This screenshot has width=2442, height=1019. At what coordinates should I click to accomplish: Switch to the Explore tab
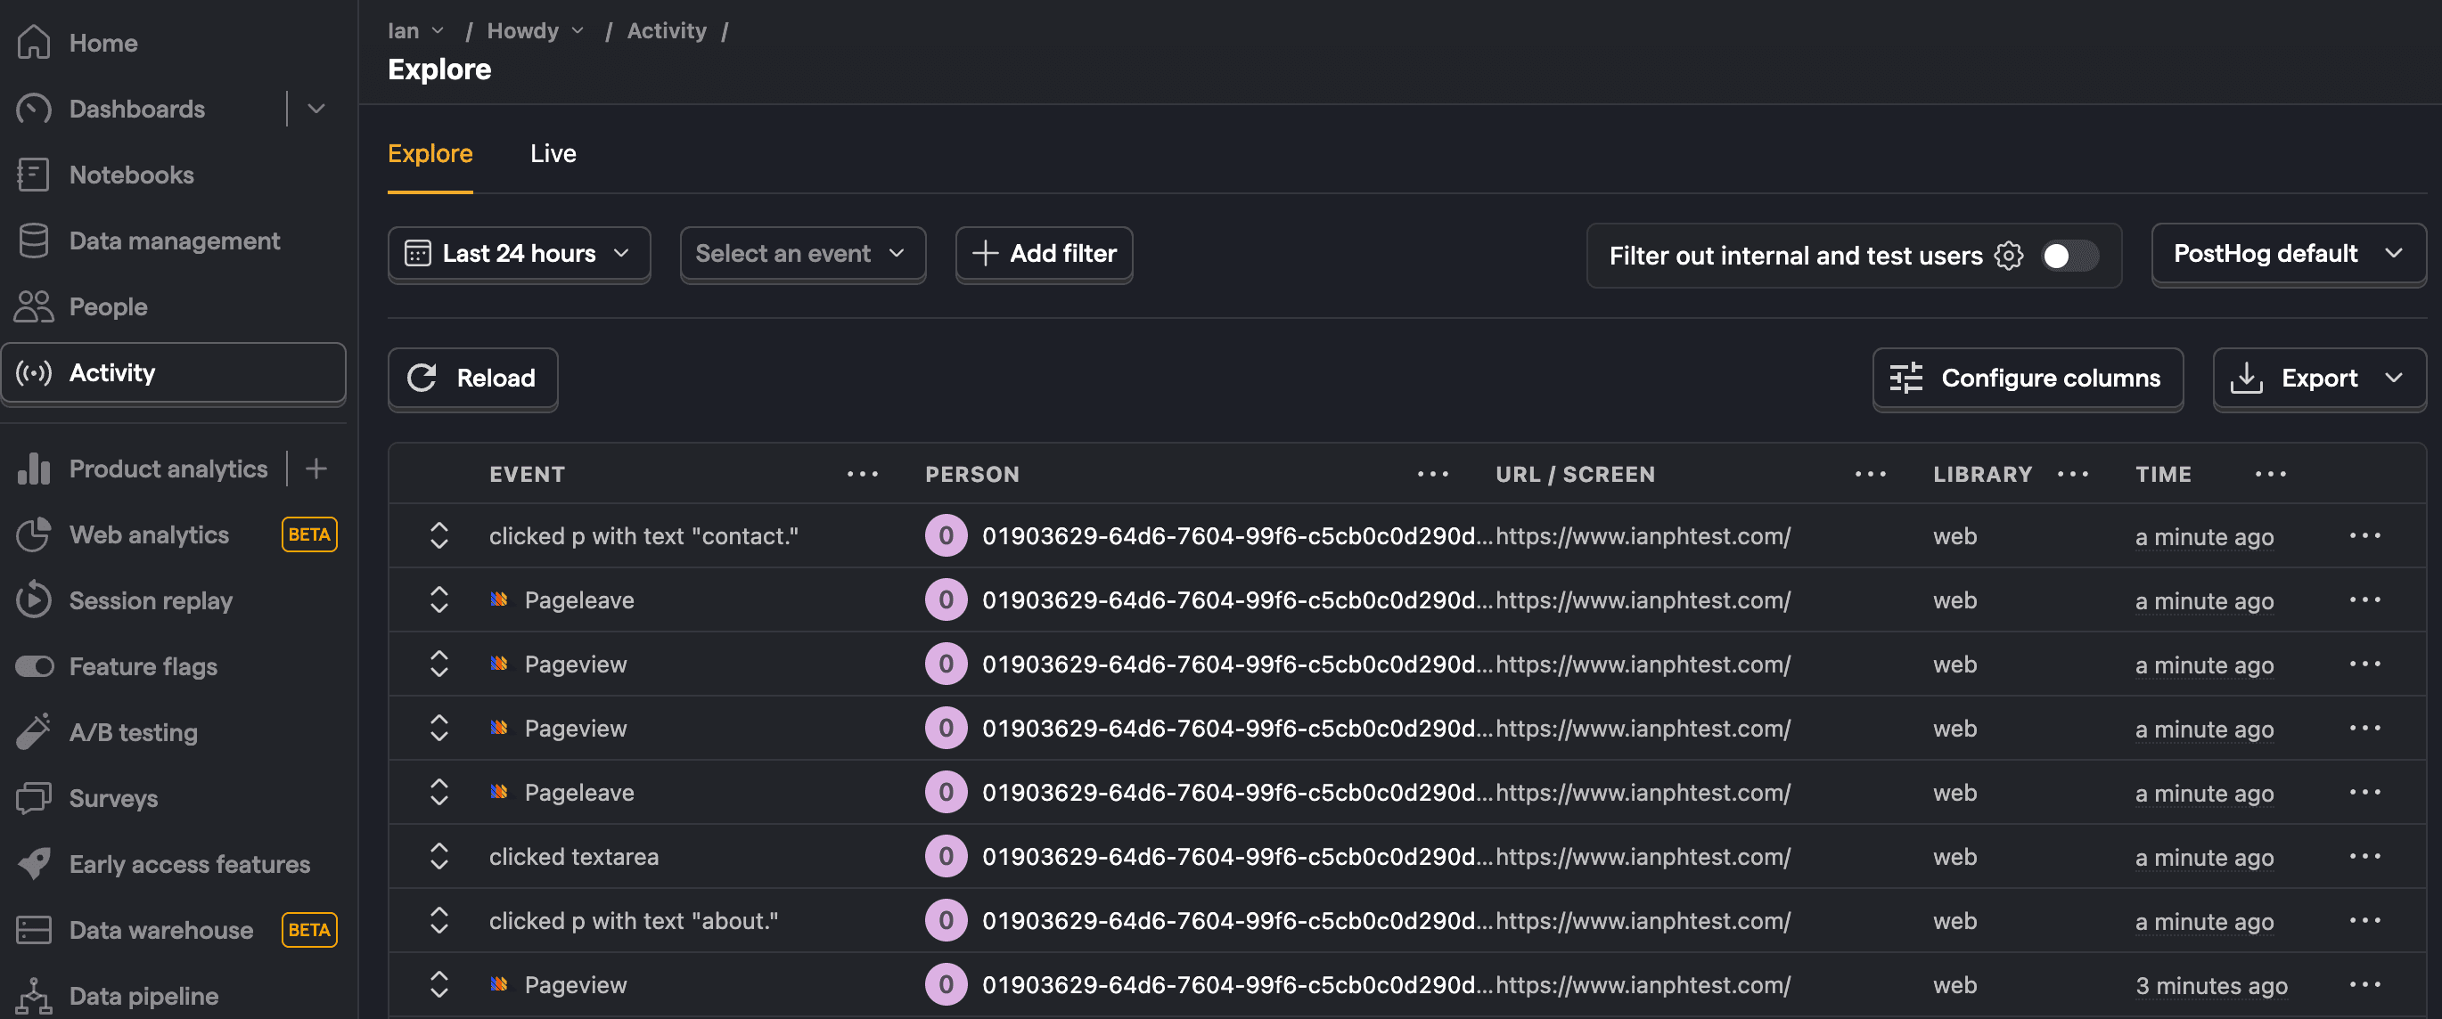coord(430,152)
